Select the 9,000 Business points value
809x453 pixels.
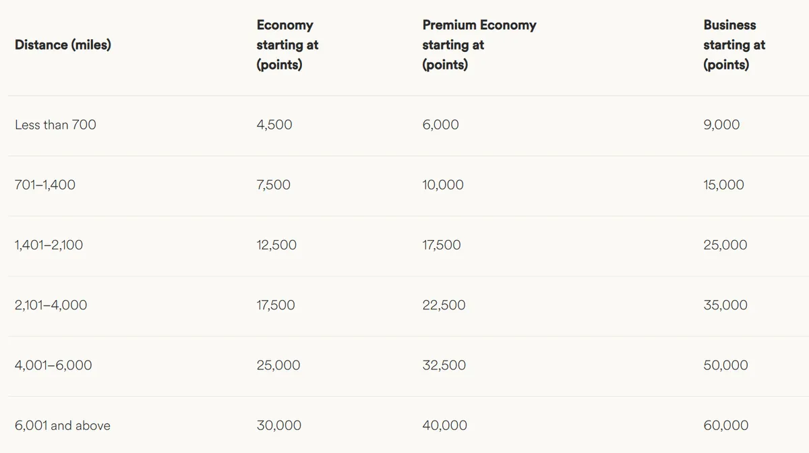tap(721, 125)
